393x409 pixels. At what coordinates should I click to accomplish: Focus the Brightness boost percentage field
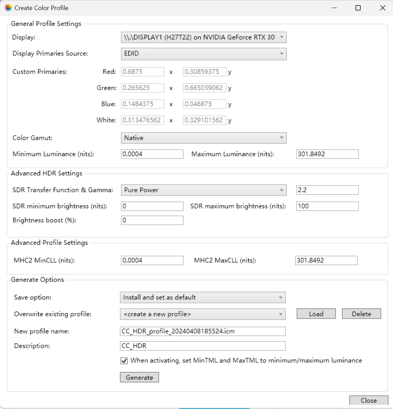click(x=152, y=220)
